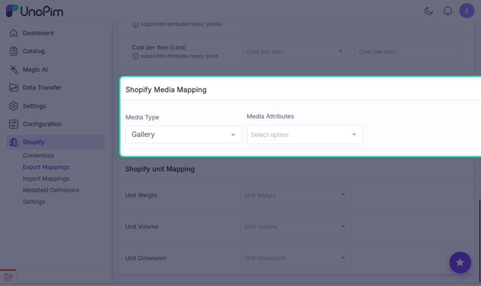Open the user avatar E menu

[467, 11]
